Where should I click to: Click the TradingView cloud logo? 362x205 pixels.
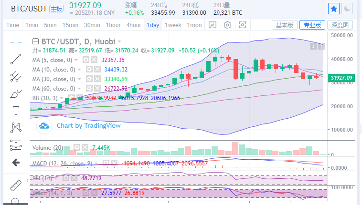click(44, 126)
